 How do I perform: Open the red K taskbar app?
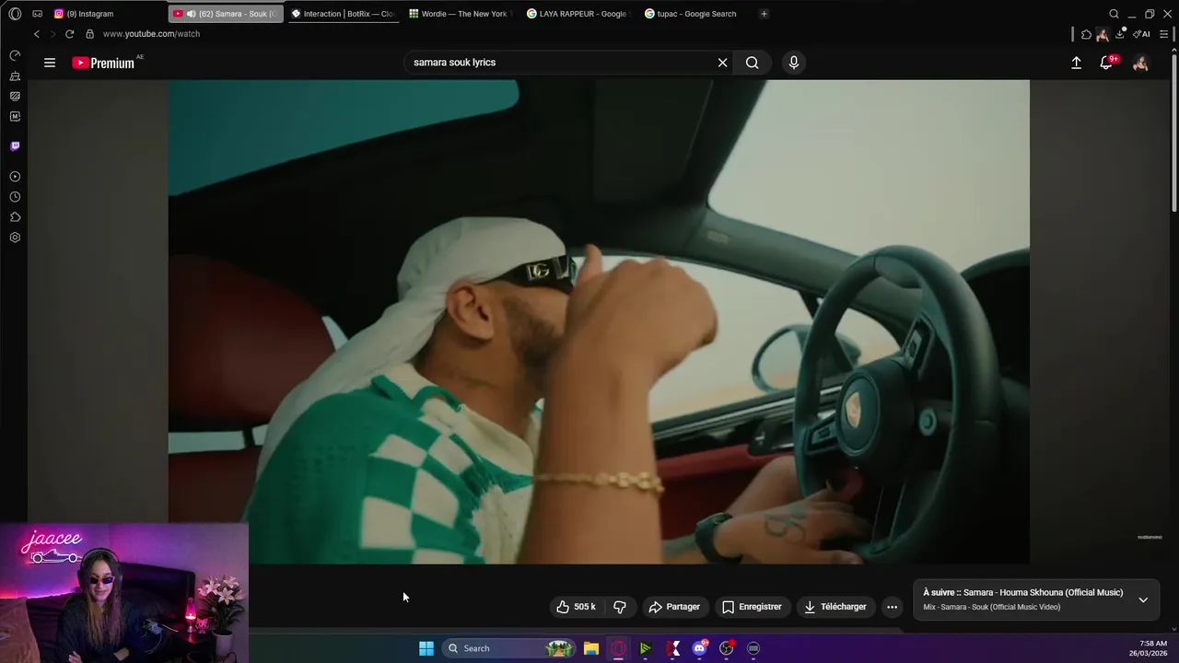pyautogui.click(x=673, y=648)
